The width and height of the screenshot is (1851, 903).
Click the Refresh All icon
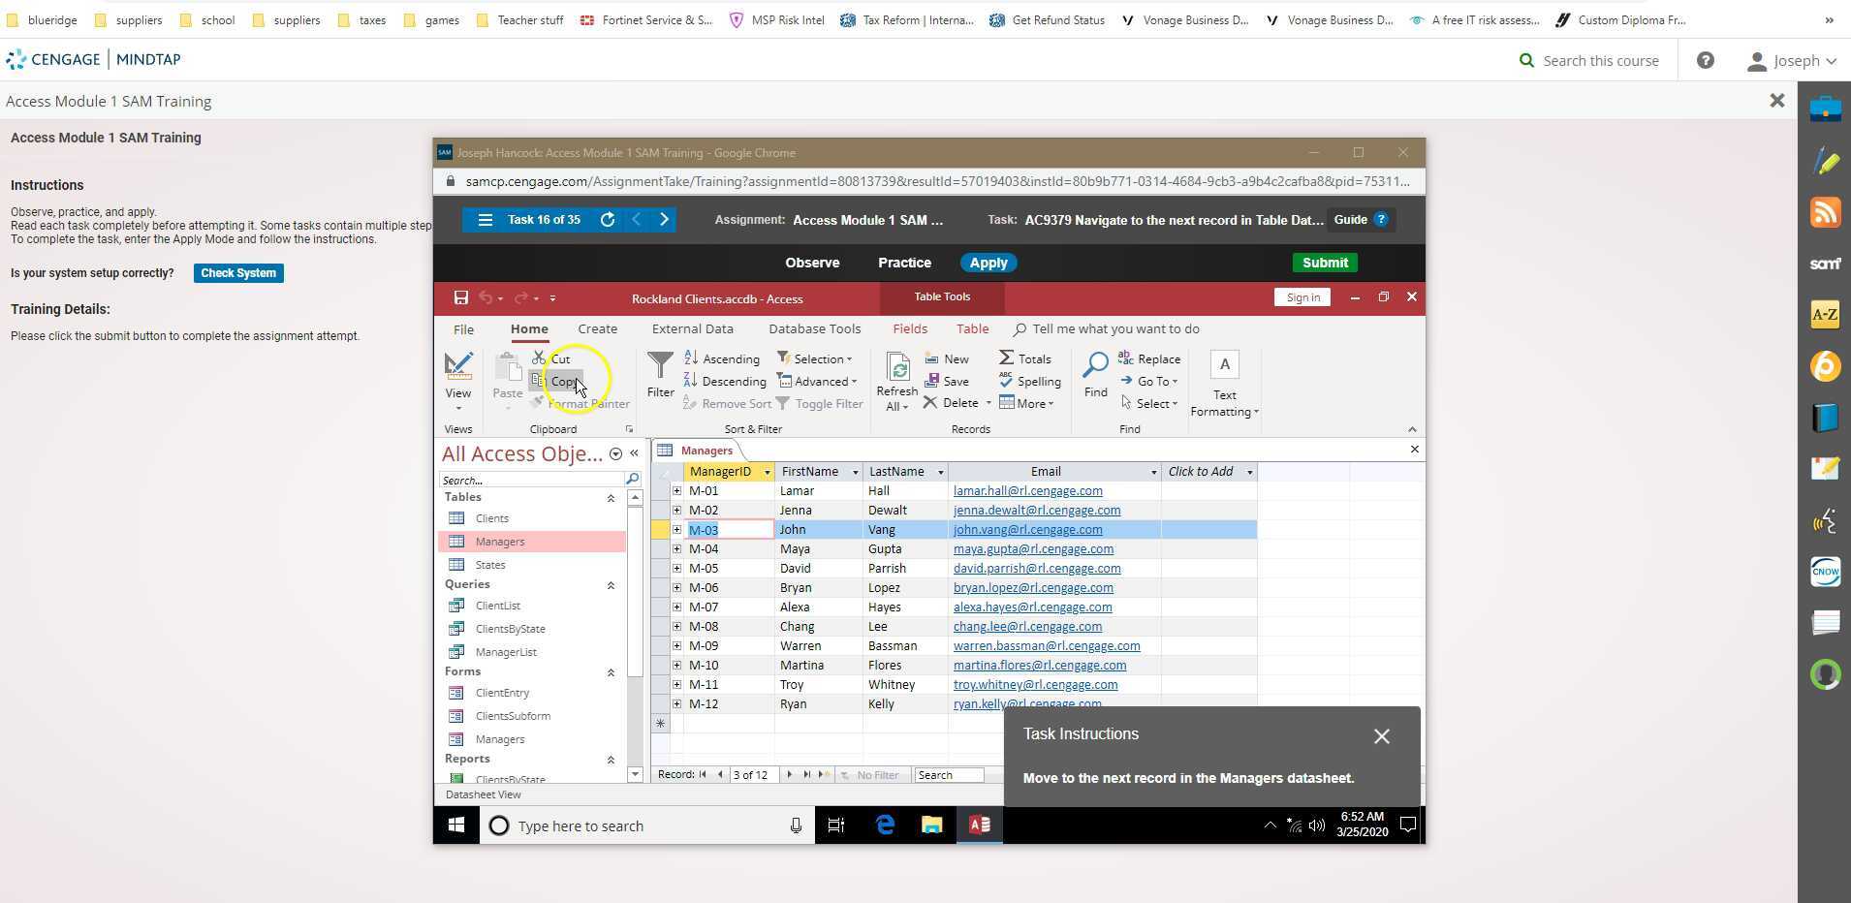point(896,369)
